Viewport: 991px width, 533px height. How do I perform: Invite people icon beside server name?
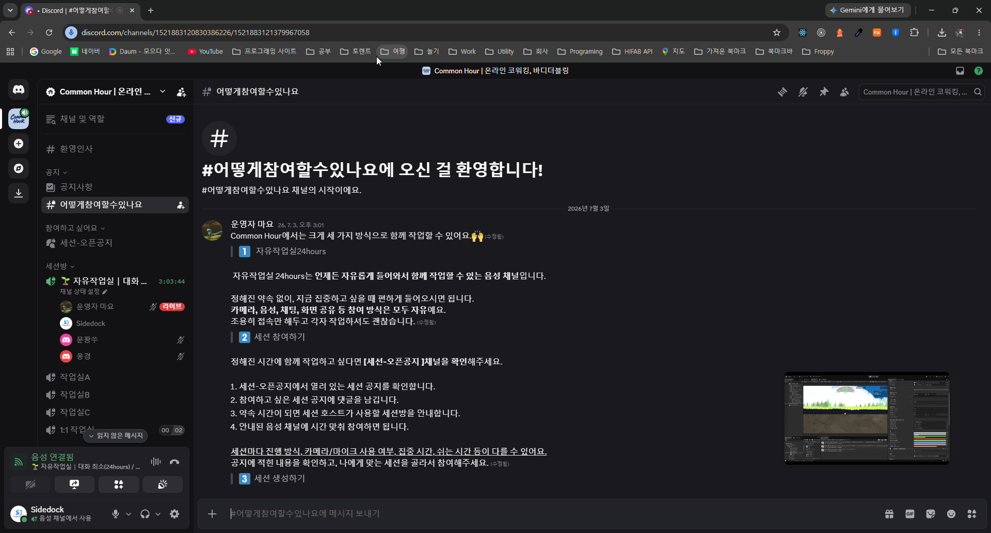tap(181, 92)
